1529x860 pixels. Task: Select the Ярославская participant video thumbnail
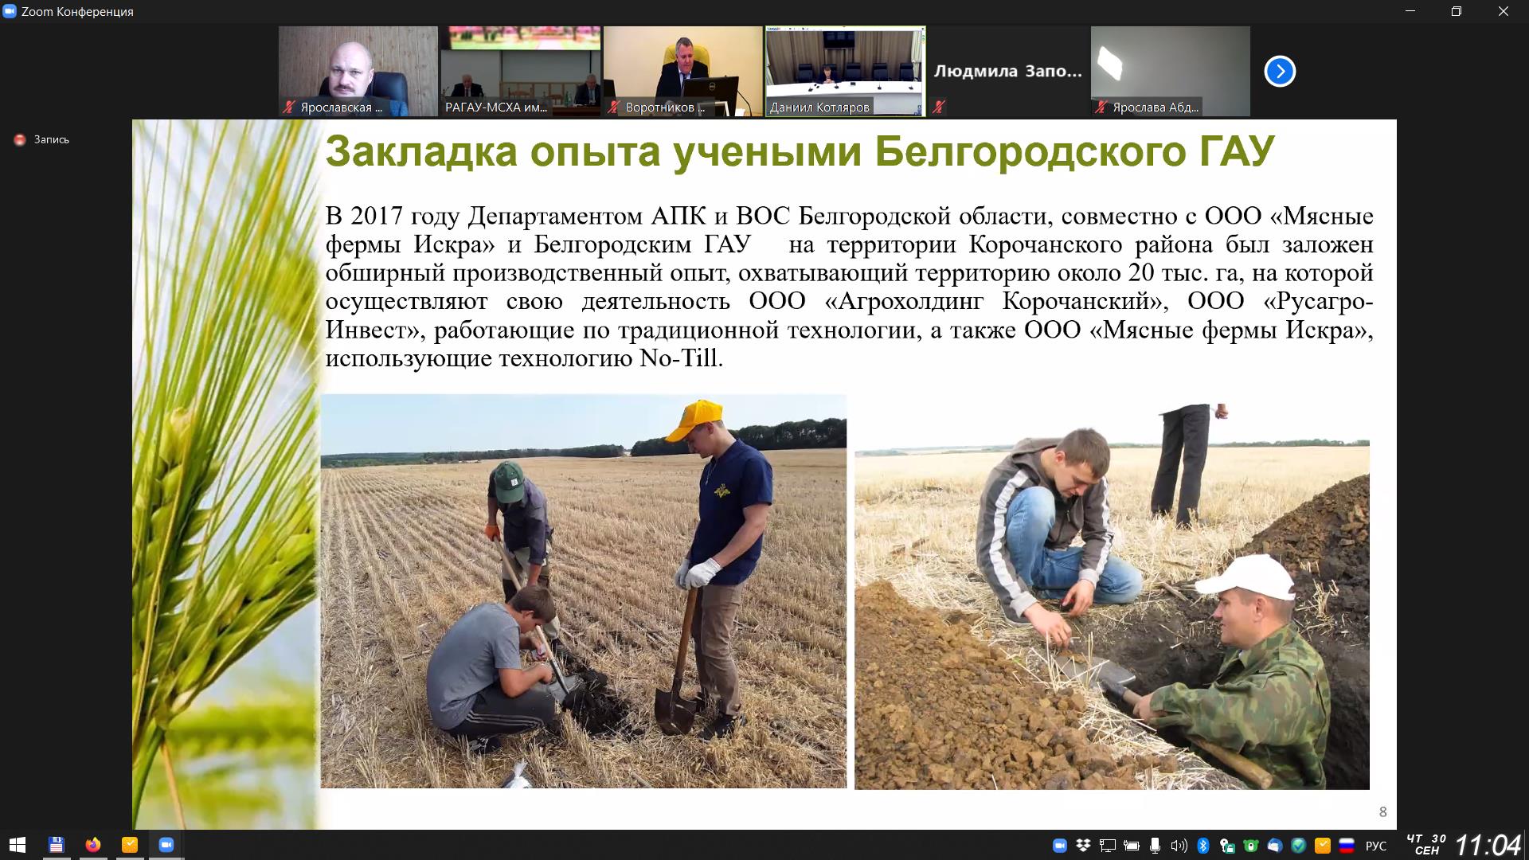pos(358,72)
